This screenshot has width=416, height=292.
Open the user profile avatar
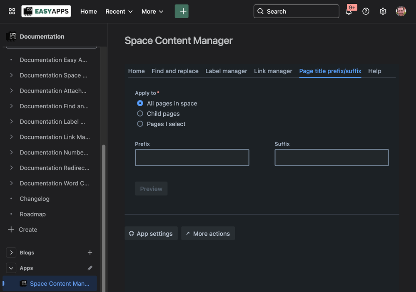pos(401,11)
